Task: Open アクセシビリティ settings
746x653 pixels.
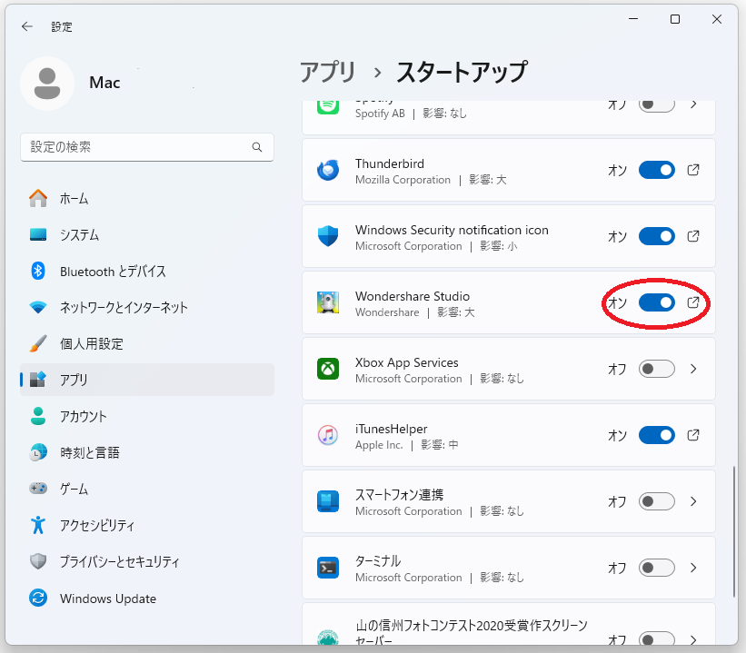Action: click(147, 525)
